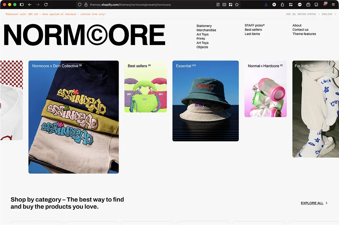Open the Best sellers crochet bags card
This screenshot has height=225, width=339.
145,87
